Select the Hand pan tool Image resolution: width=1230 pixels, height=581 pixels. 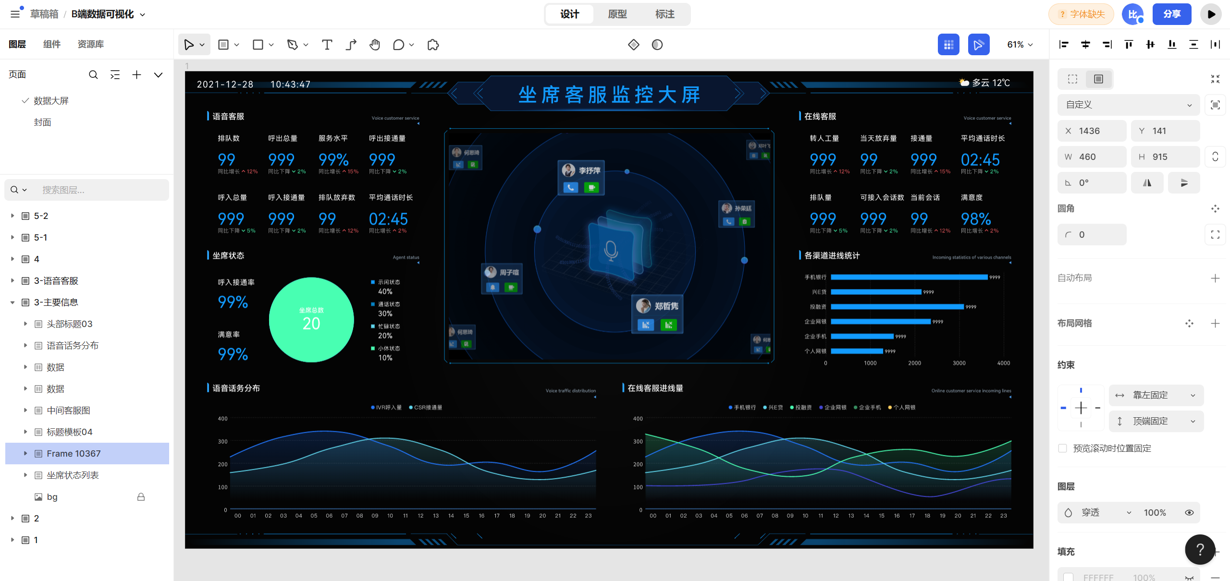375,45
